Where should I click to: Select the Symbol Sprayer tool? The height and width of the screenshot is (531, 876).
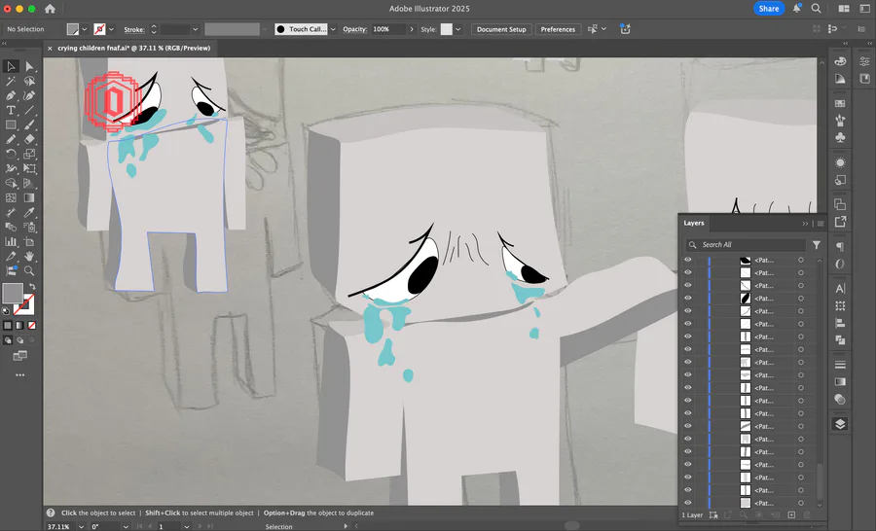(x=29, y=227)
